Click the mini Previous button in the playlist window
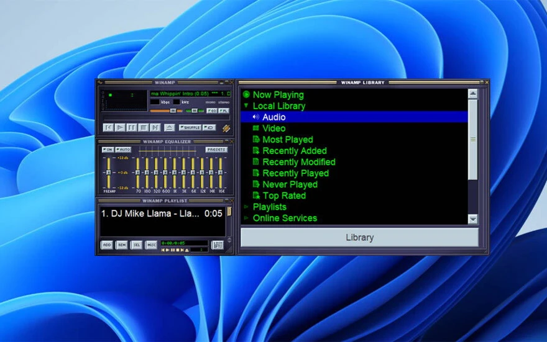This screenshot has height=342, width=547. point(163,250)
